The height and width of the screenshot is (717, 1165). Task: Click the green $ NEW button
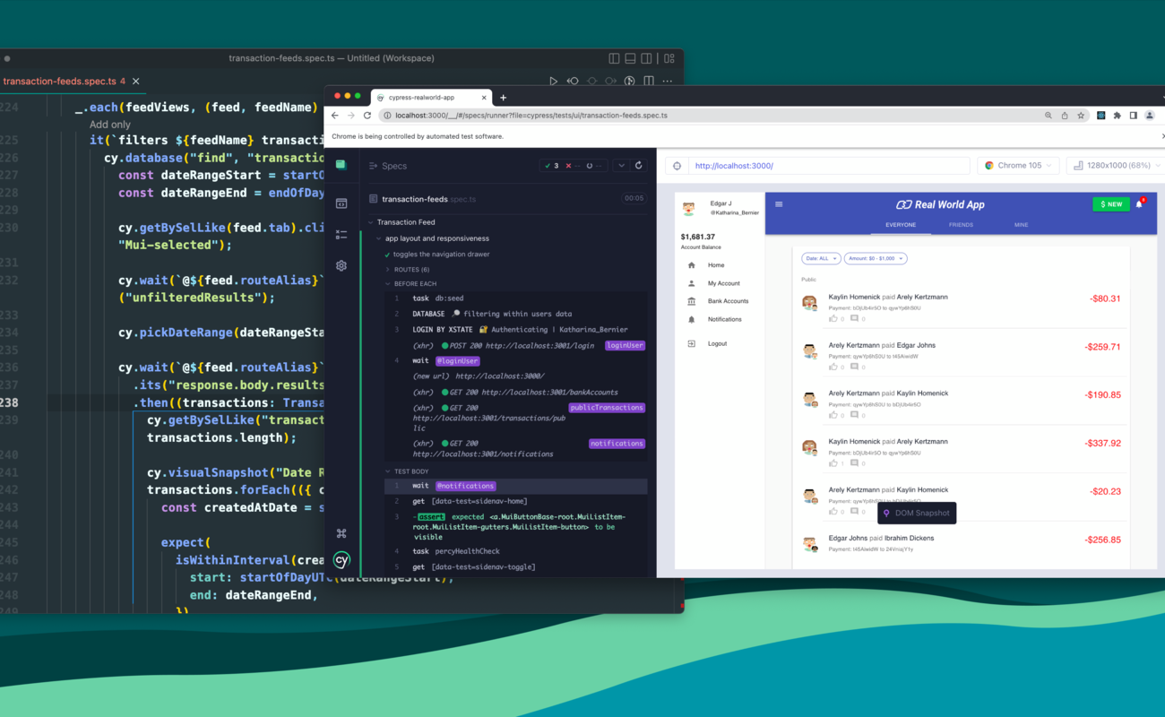(1110, 204)
